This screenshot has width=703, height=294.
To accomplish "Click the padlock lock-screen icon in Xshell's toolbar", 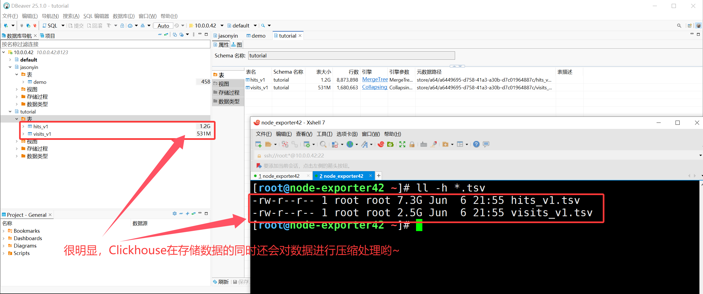I will (x=412, y=144).
